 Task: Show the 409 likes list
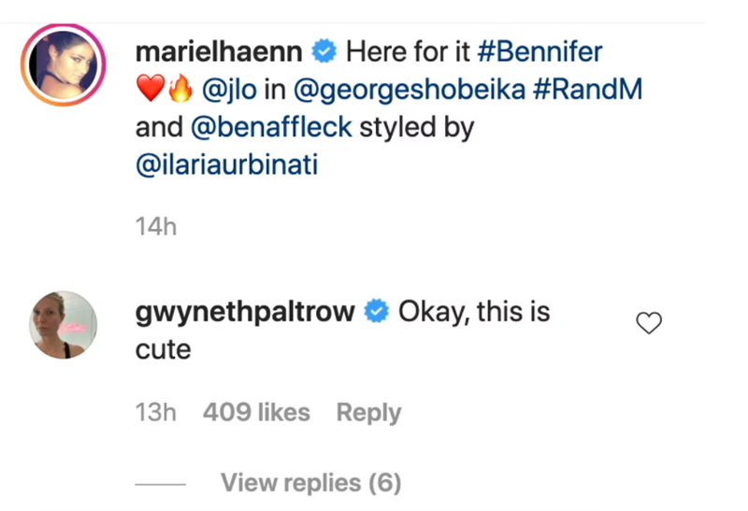tap(255, 413)
